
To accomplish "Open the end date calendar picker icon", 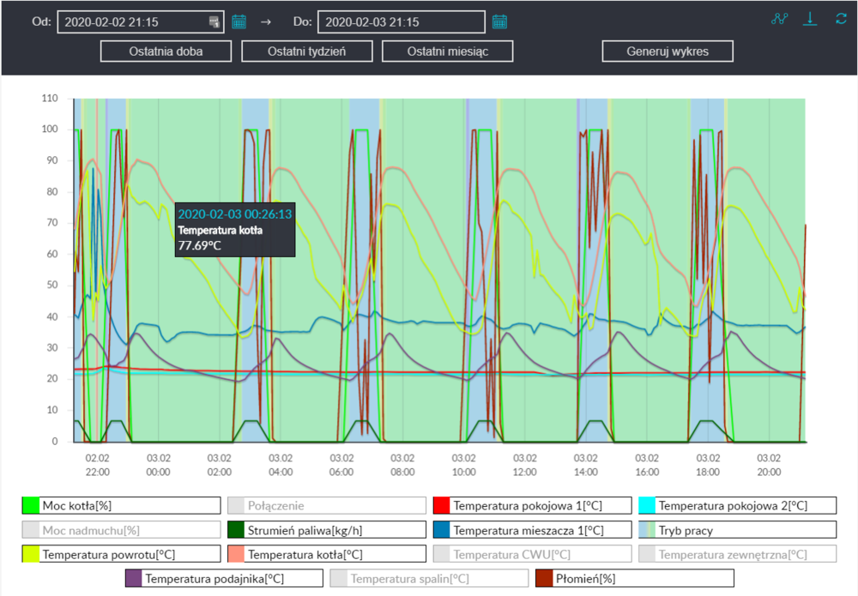I will (x=499, y=22).
